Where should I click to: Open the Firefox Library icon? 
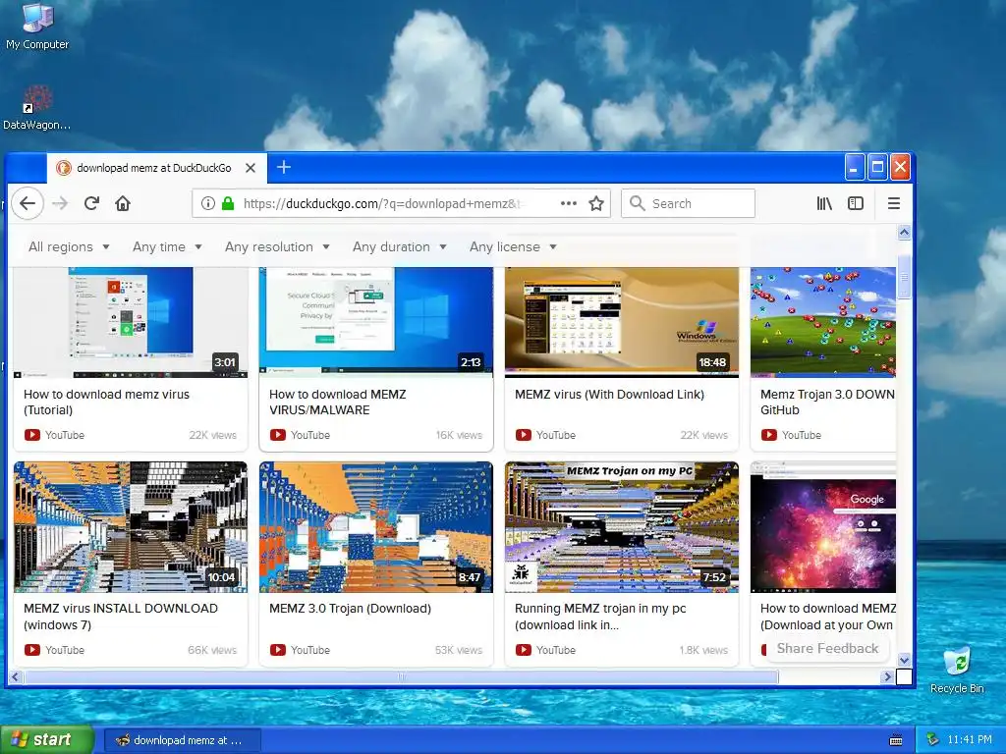click(824, 204)
